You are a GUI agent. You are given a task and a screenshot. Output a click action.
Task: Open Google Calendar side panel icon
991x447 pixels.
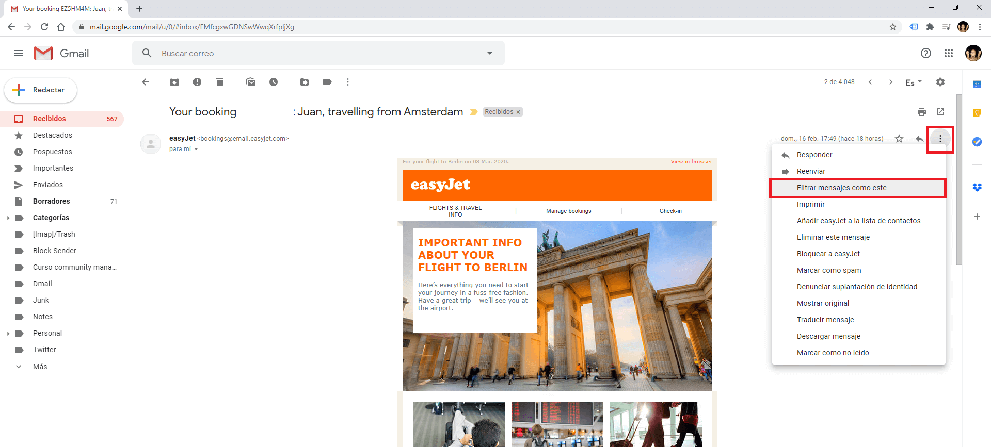(977, 85)
